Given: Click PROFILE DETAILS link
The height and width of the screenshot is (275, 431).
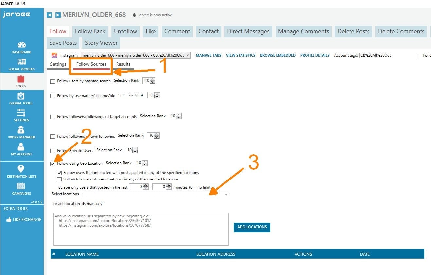Looking at the screenshot, I should [315, 55].
